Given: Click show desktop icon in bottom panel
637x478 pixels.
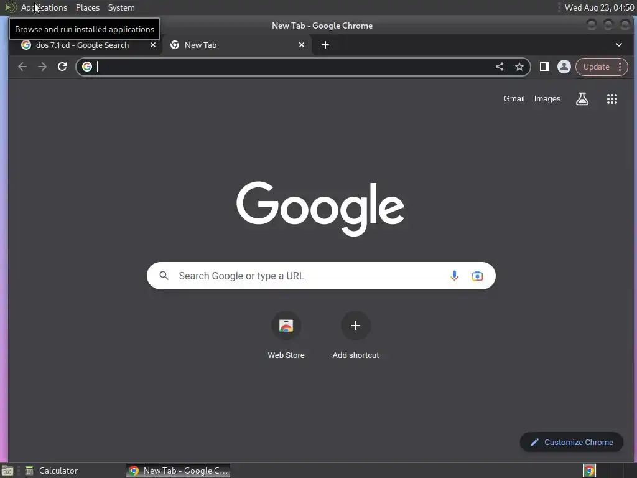Looking at the screenshot, I should (7, 471).
